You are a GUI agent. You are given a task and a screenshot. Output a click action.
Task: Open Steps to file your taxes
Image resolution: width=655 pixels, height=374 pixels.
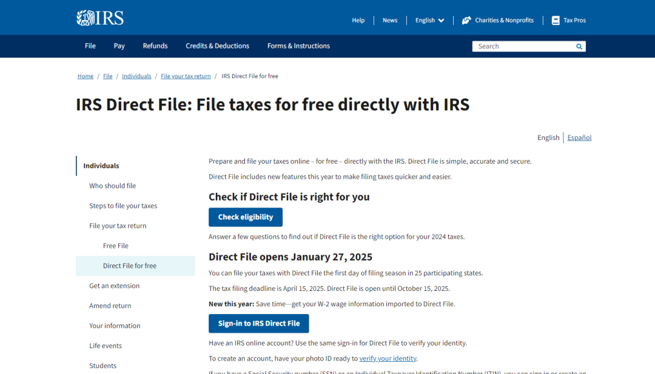[123, 205]
